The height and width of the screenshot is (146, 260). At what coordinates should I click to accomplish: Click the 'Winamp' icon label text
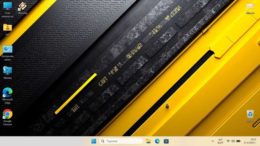23,13
